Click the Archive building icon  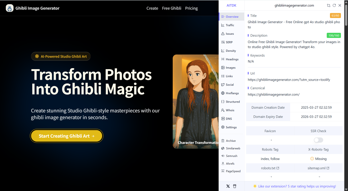[x=223, y=141]
